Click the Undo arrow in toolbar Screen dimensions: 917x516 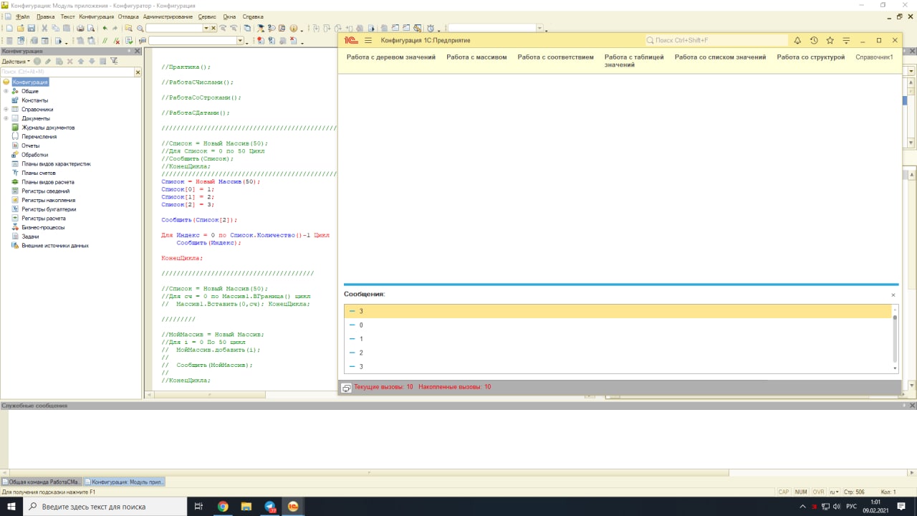tap(105, 28)
